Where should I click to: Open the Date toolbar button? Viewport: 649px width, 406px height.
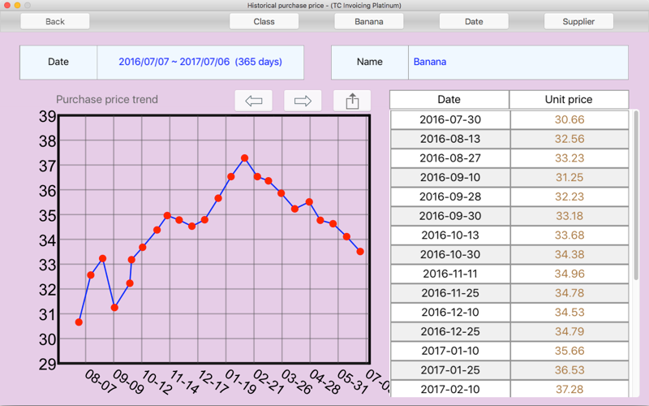coord(474,22)
